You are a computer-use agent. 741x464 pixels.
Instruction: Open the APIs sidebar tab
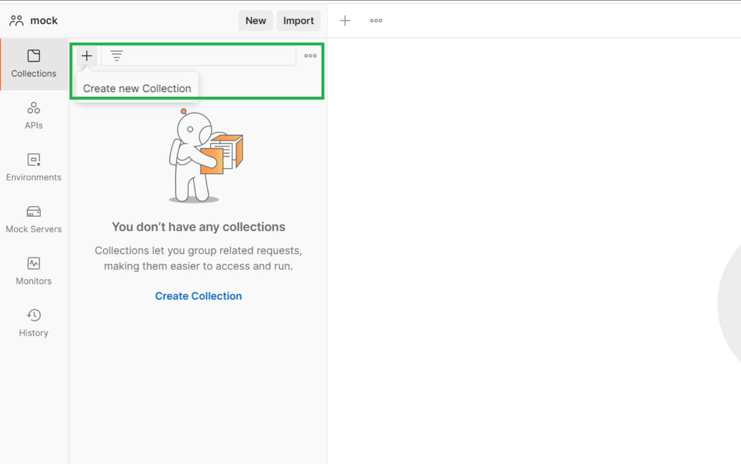[x=34, y=116]
